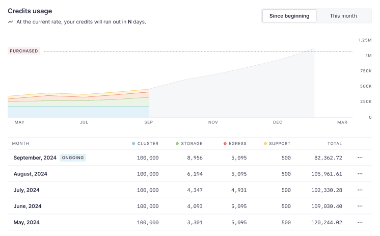Click the September, 2024 row label

click(x=35, y=158)
